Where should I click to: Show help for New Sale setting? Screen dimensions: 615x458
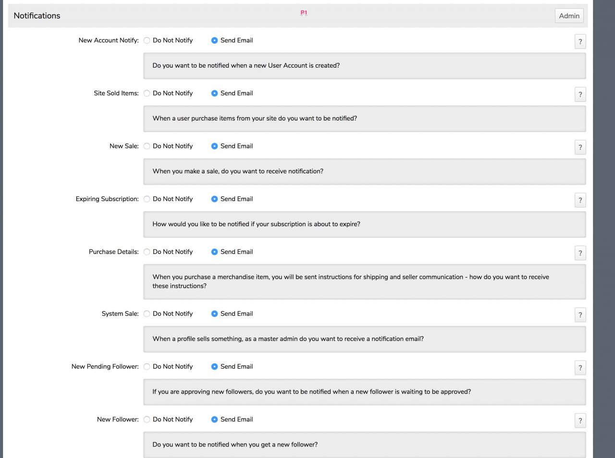pos(580,147)
